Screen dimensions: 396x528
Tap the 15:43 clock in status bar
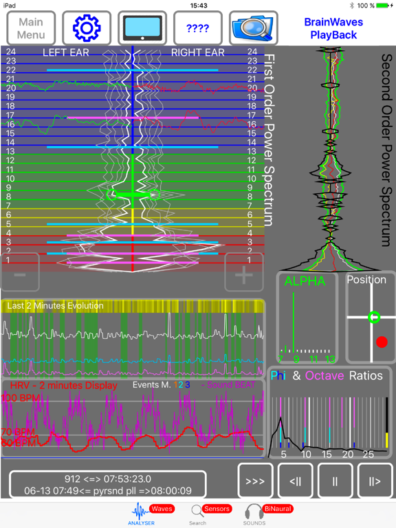click(x=199, y=5)
